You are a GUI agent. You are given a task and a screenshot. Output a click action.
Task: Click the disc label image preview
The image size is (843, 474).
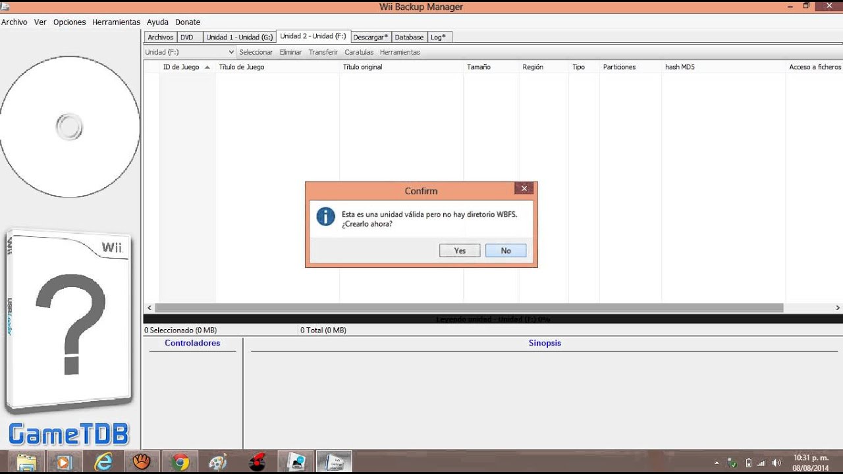click(x=69, y=126)
